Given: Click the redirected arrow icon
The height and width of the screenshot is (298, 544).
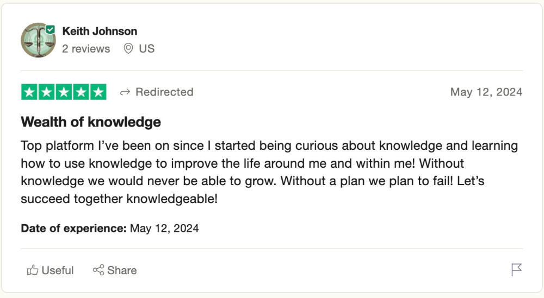Looking at the screenshot, I should pos(125,92).
